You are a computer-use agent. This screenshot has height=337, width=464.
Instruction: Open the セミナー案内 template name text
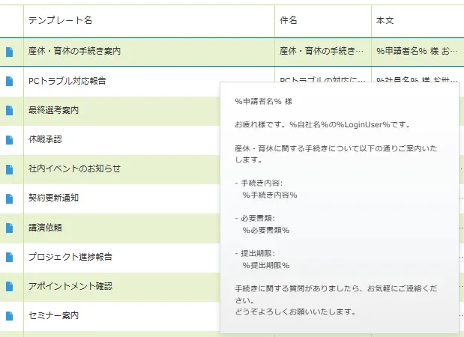[53, 315]
